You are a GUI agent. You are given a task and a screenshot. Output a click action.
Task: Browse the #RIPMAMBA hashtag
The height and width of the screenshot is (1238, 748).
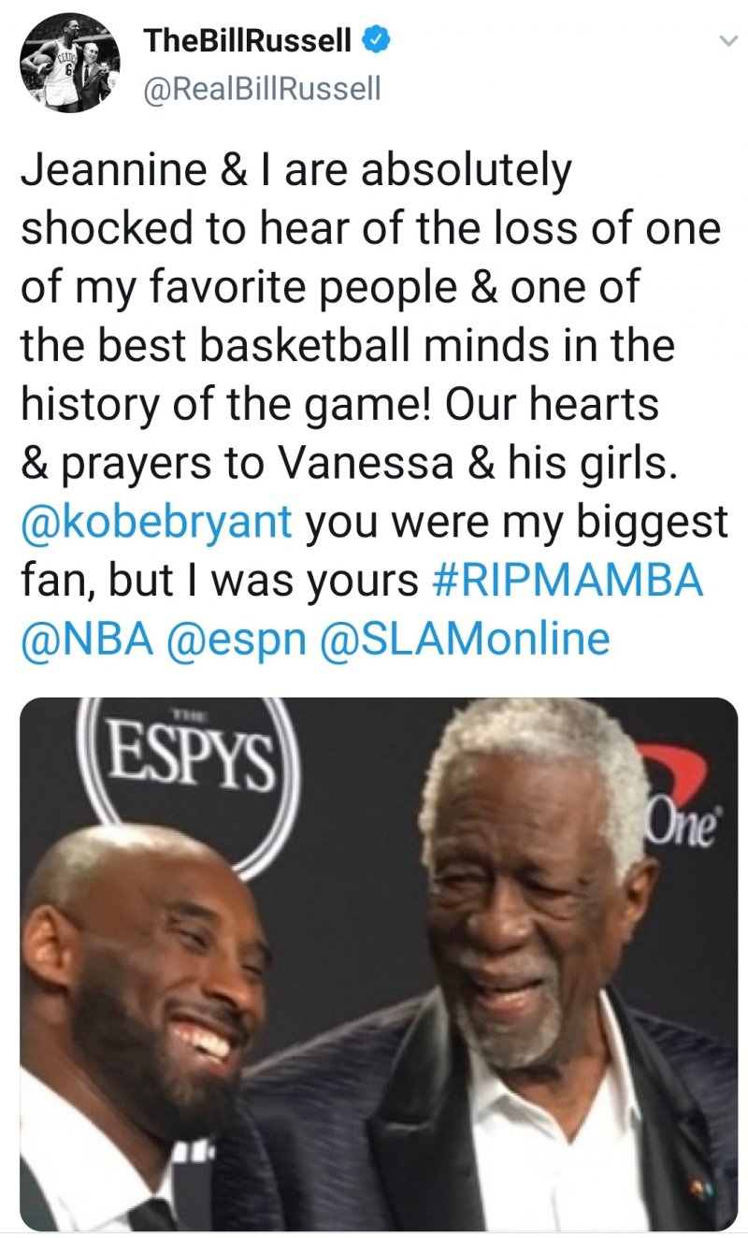[568, 580]
